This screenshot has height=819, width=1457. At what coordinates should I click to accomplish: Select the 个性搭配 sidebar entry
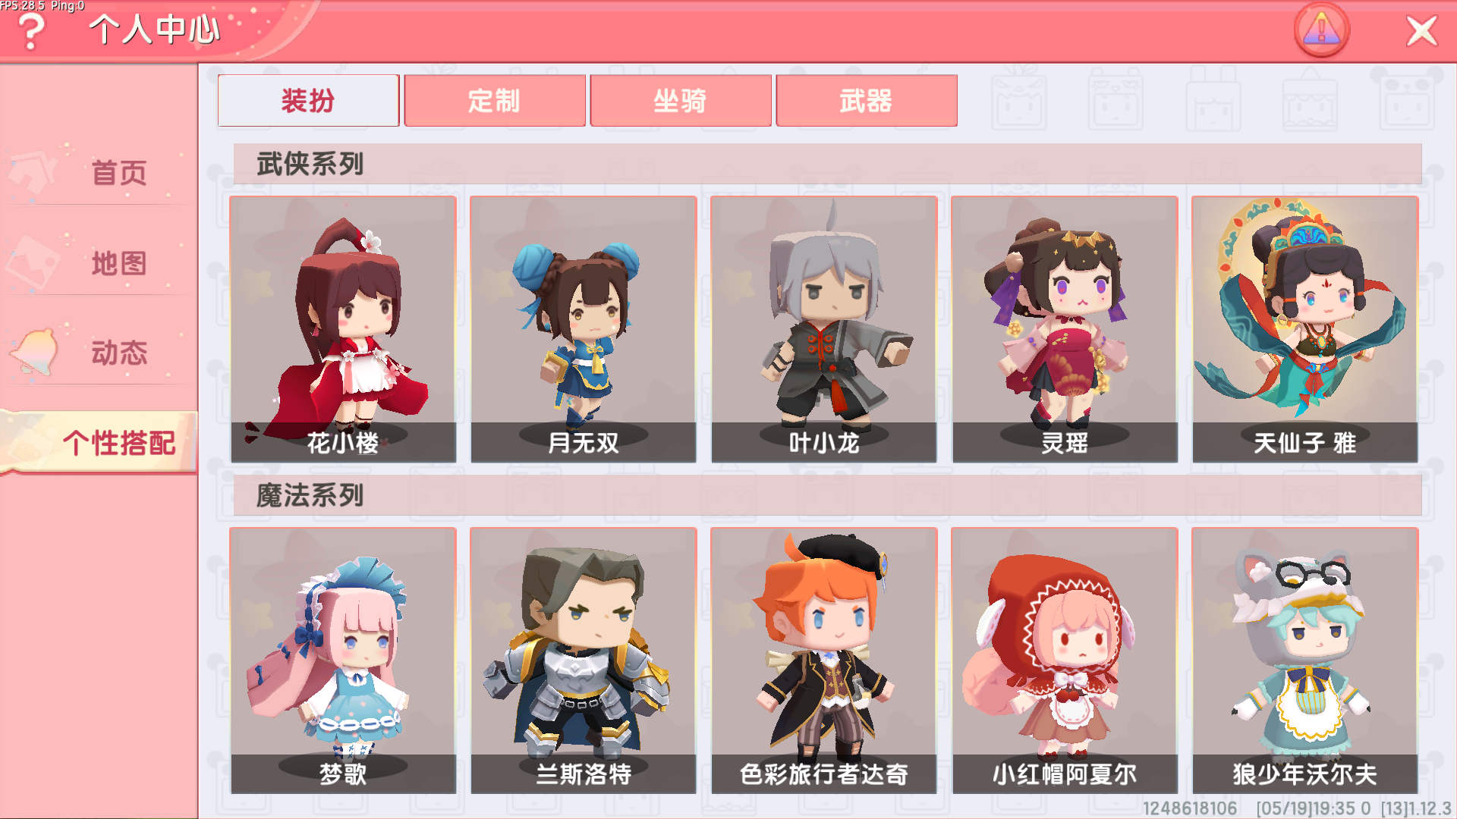click(x=99, y=443)
